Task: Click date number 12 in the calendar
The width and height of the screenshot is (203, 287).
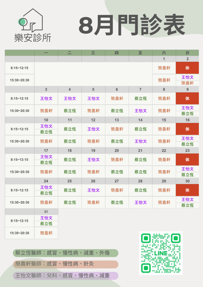Action: [93, 120]
